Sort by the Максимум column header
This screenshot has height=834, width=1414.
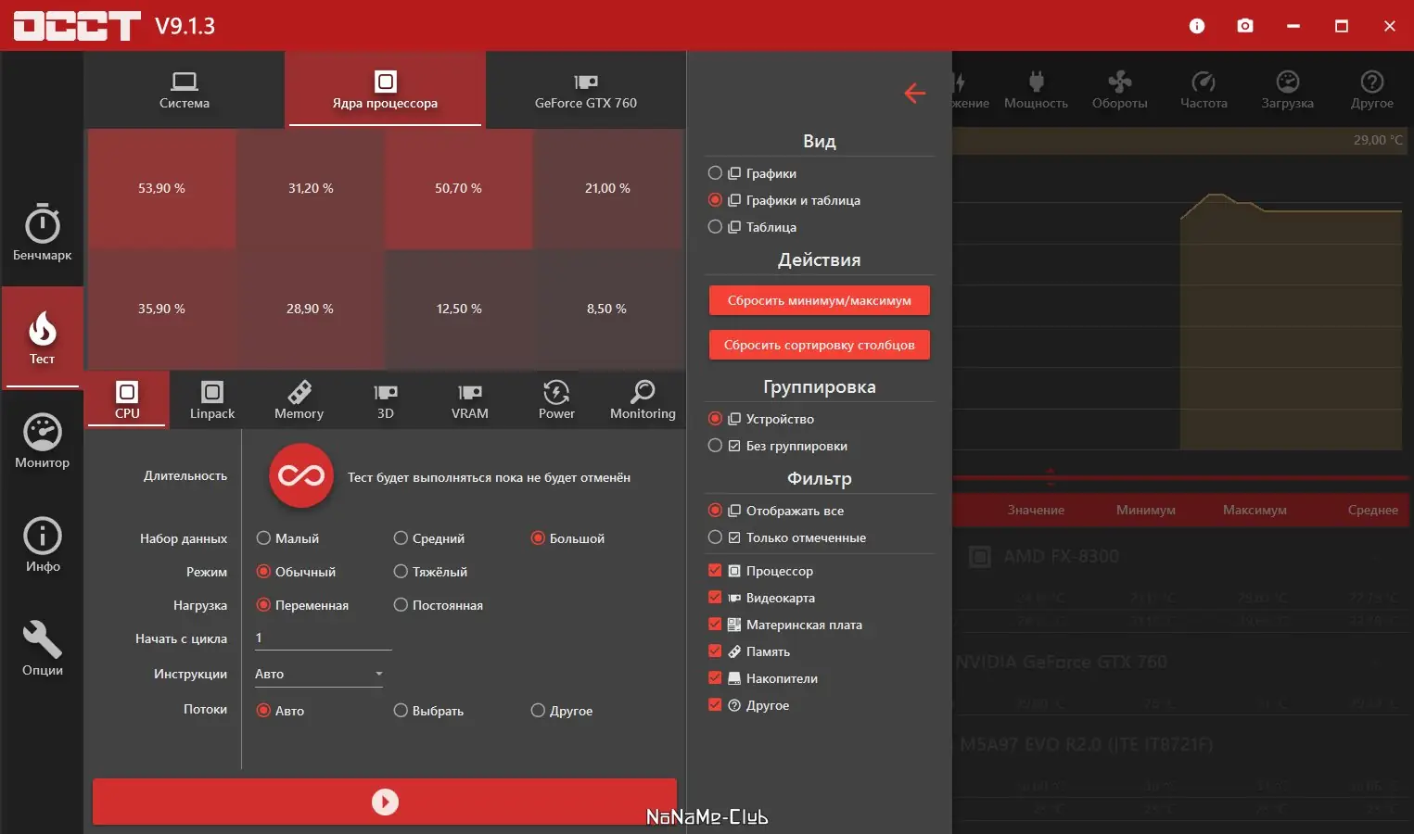click(x=1255, y=510)
